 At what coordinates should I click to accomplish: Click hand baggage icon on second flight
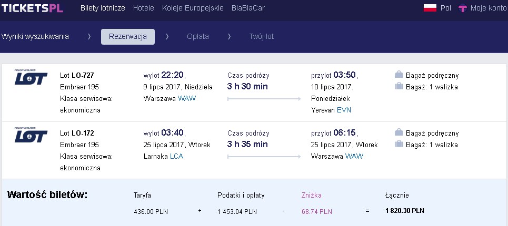[x=399, y=132]
